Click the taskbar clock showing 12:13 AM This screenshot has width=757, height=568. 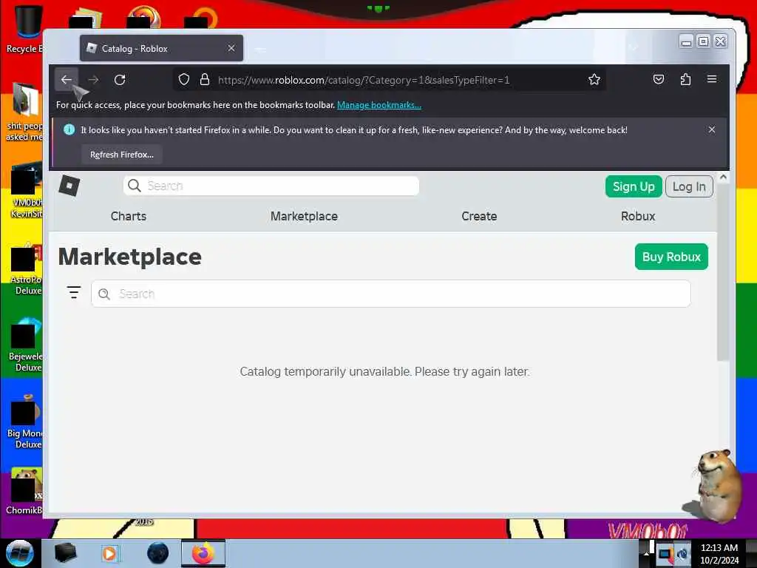tap(719, 553)
